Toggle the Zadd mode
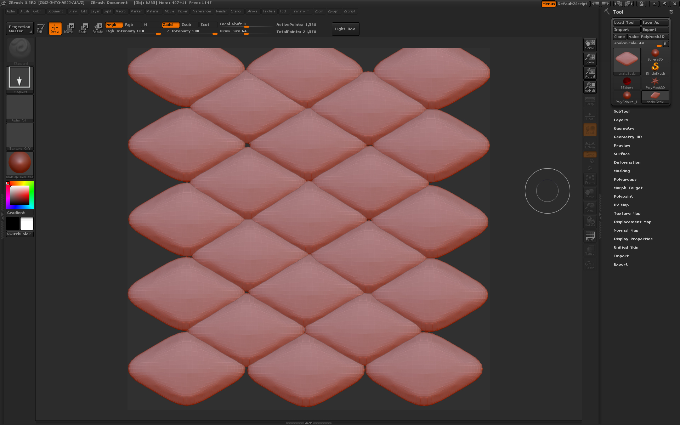Screen dimensions: 680x425 (x=170, y=24)
